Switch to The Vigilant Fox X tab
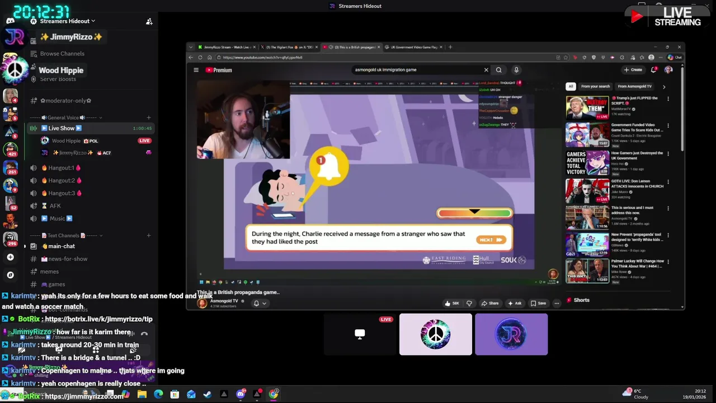 coord(290,47)
